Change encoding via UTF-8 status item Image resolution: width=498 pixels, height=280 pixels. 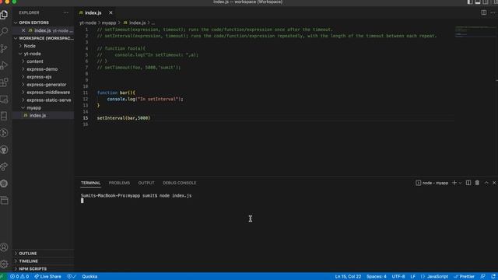coord(398,277)
